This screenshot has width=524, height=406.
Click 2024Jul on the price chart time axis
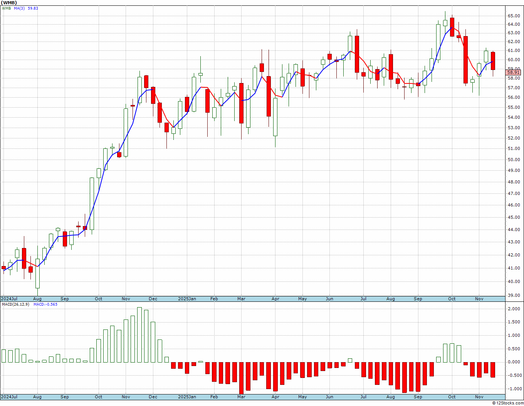coord(9,299)
